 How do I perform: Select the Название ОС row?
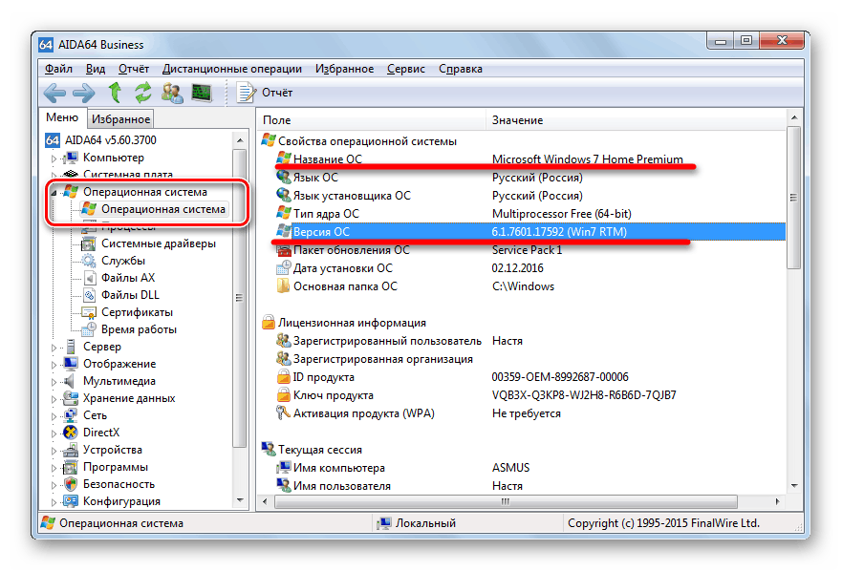tap(530, 159)
